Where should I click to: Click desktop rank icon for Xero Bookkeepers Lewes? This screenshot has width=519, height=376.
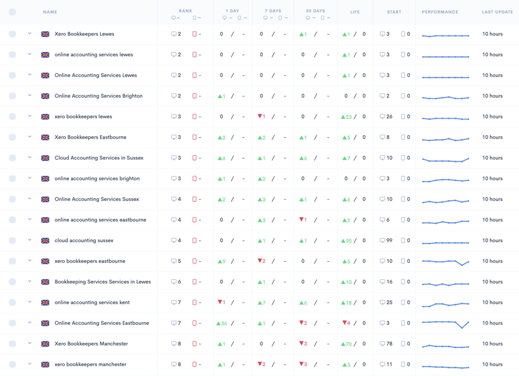click(173, 34)
